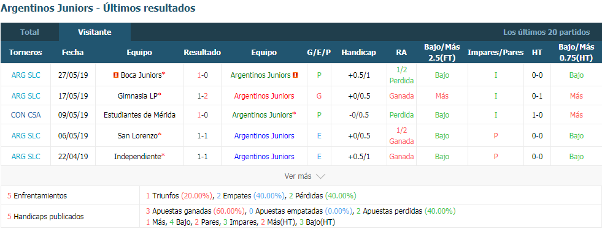Click the red card icon after Argentinos Juniors
Viewport: 602px width, 229px height.
295,75
